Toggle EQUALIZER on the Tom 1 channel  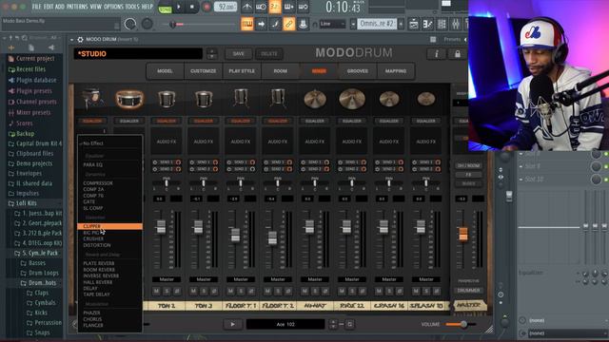coord(167,121)
